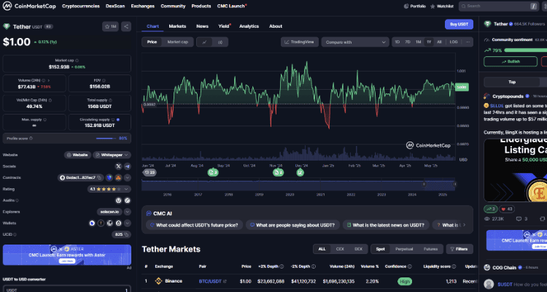Focus the top Search field
547x292 pixels.
[499, 7]
